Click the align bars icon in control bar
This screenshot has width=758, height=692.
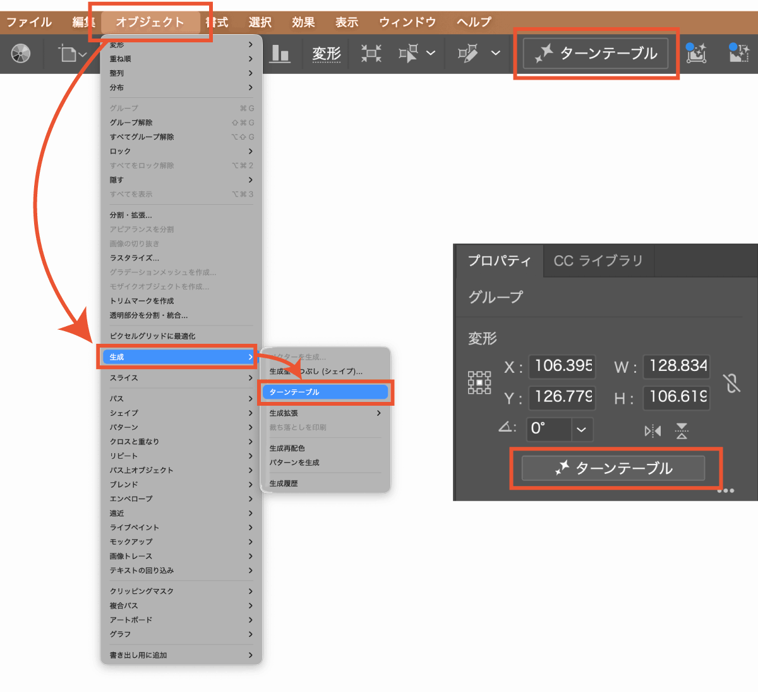[x=280, y=54]
